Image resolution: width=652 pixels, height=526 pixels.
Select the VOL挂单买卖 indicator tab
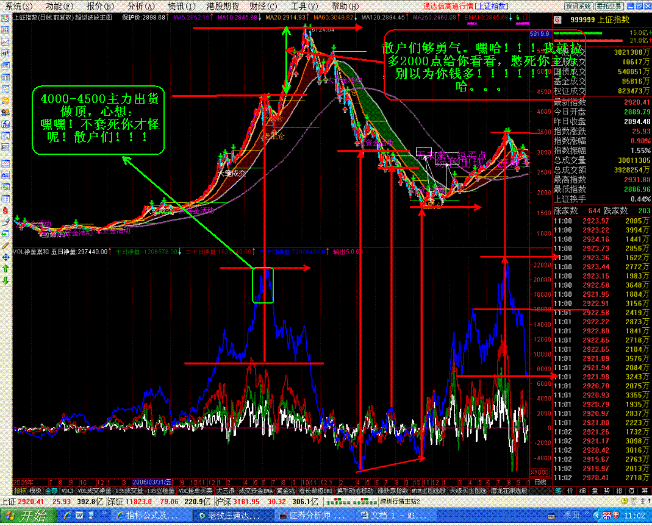tap(195, 491)
